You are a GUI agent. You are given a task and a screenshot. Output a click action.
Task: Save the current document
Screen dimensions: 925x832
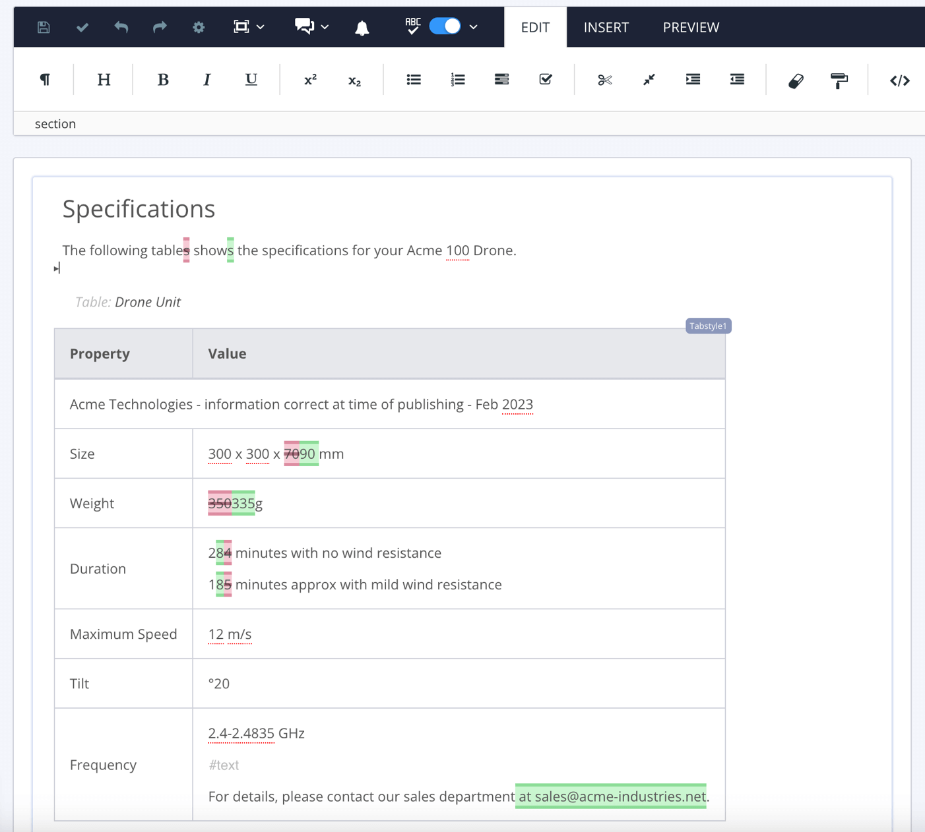[43, 27]
